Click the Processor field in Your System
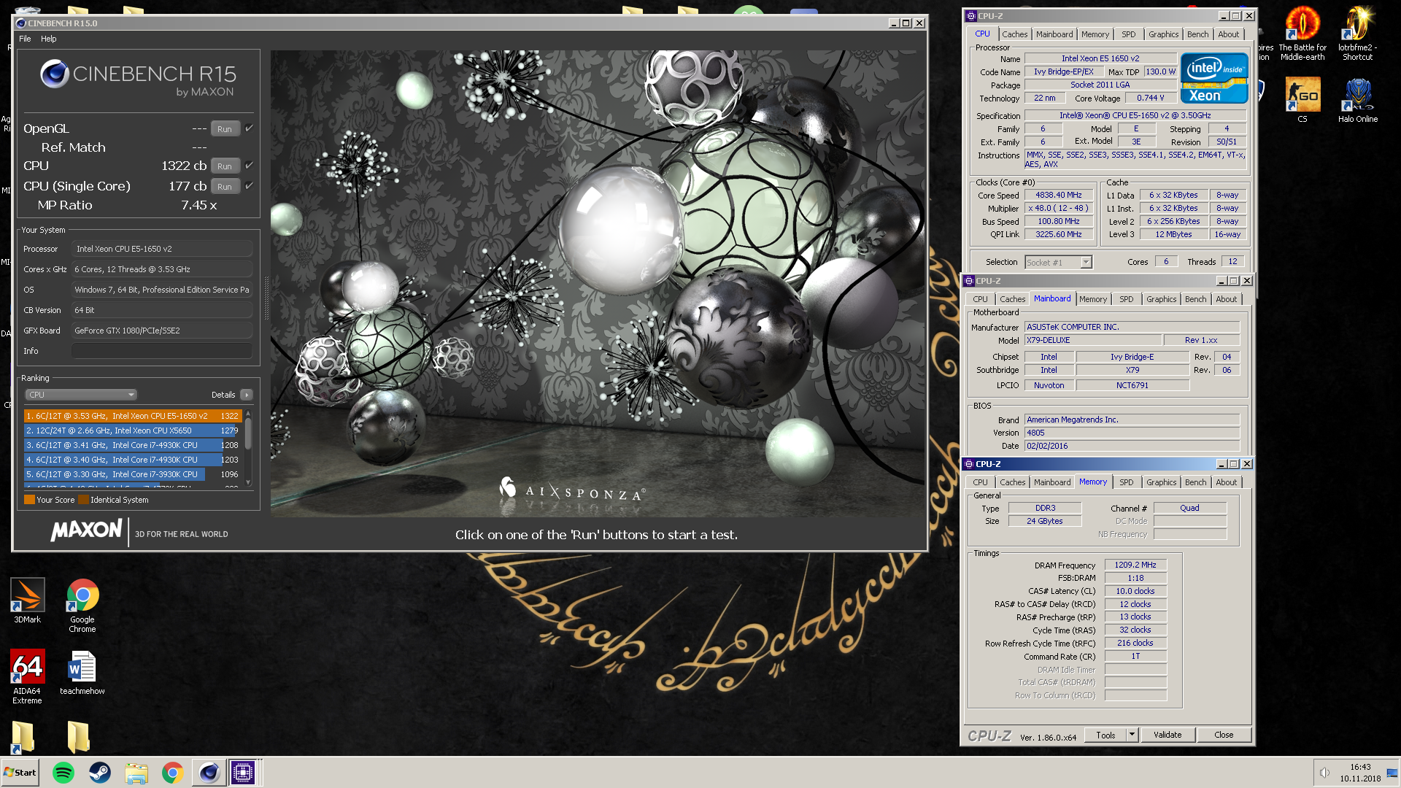This screenshot has width=1401, height=788. pyautogui.click(x=162, y=249)
